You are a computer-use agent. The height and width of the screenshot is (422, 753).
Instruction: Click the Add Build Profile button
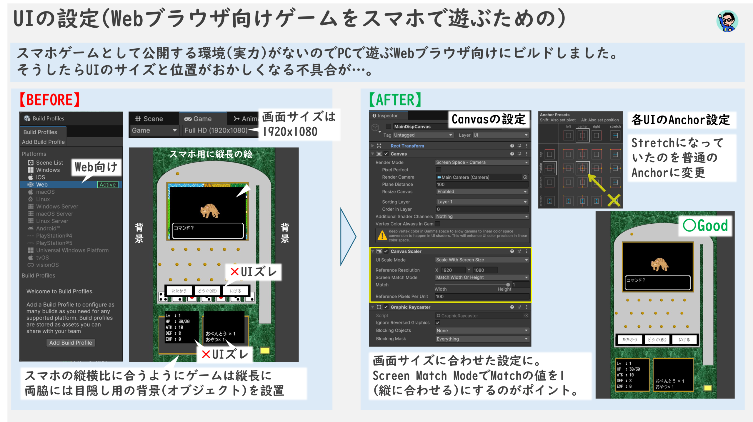pyautogui.click(x=71, y=343)
